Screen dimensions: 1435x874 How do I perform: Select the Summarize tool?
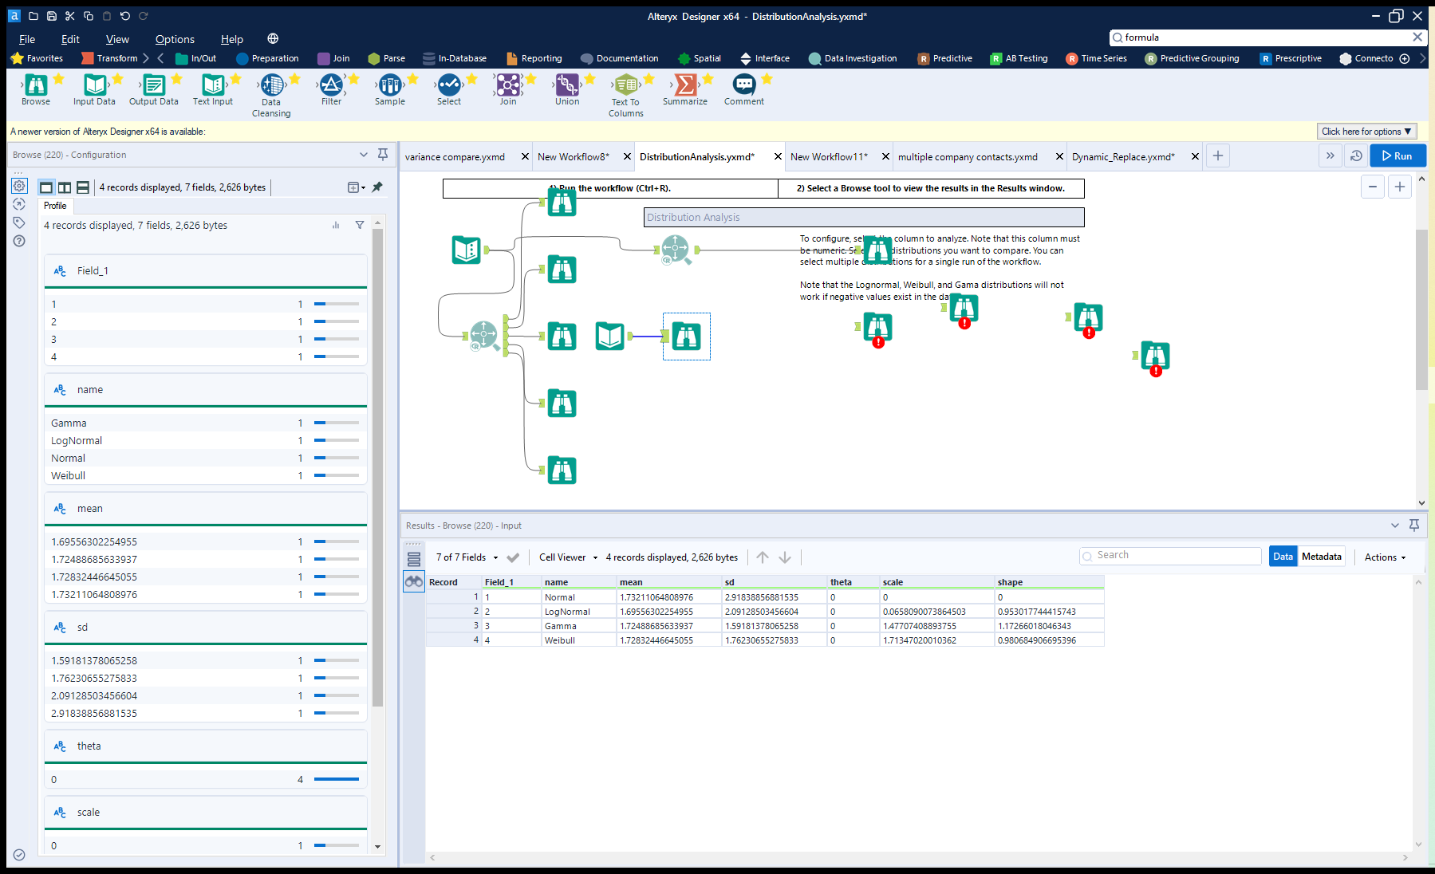pos(684,89)
